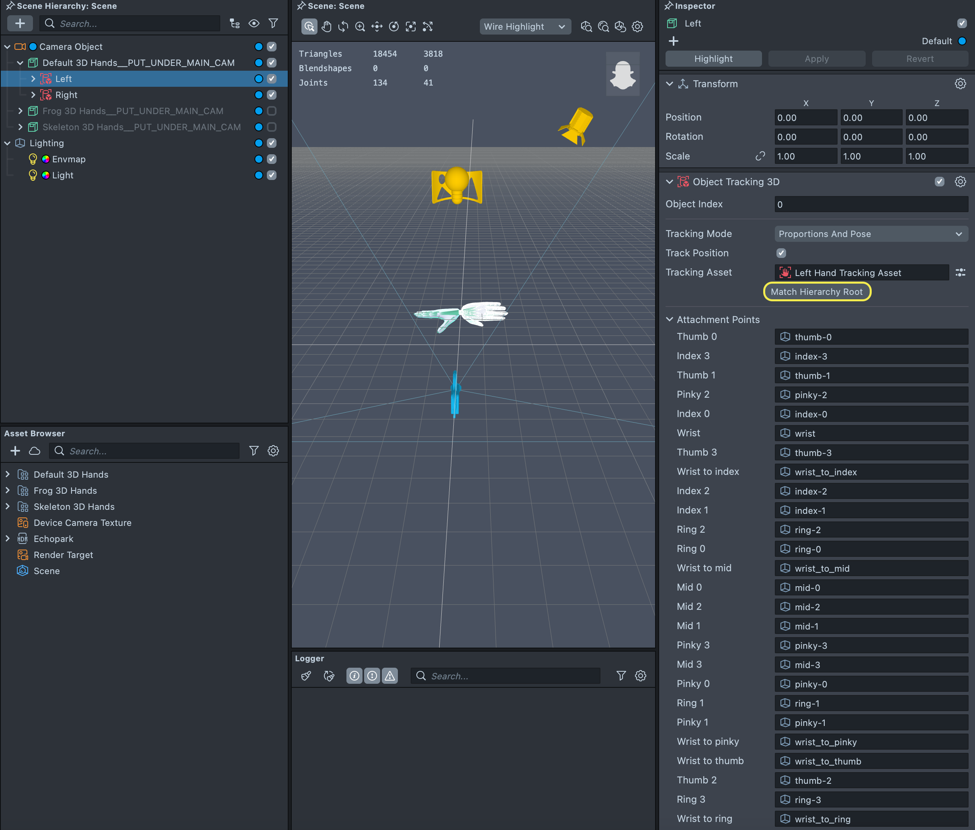Open the Tracking Mode dropdown
This screenshot has height=830, width=975.
click(871, 234)
